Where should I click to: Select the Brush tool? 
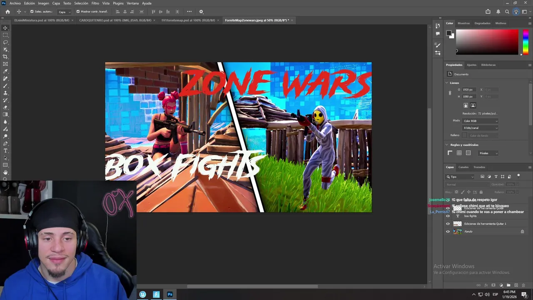5,85
